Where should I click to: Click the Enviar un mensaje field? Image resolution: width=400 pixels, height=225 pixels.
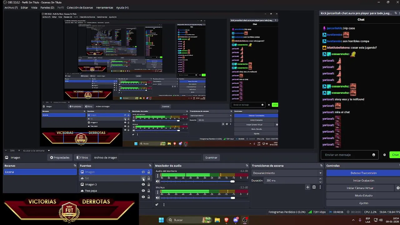coord(347,155)
